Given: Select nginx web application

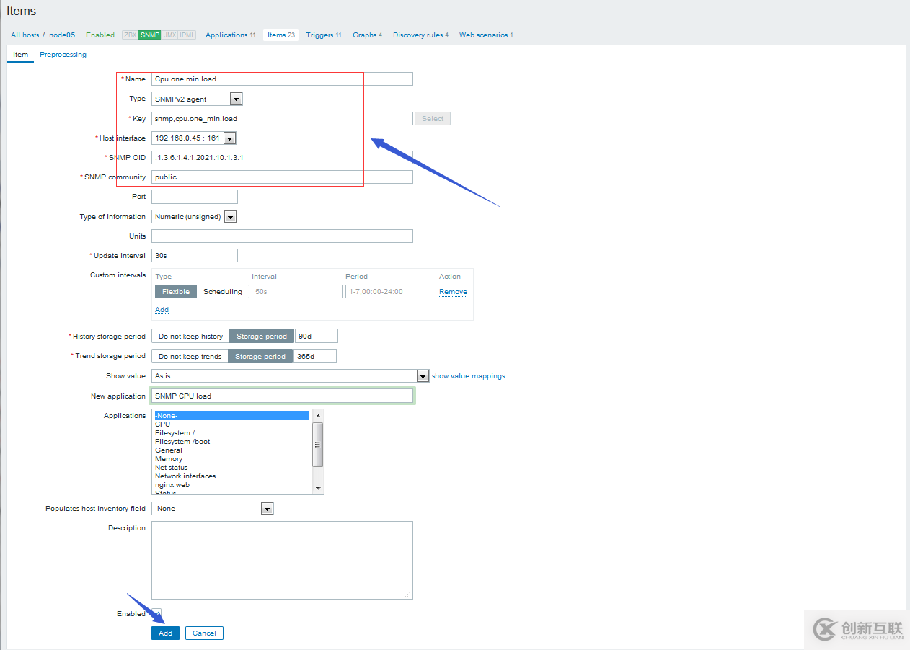Looking at the screenshot, I should coord(231,485).
